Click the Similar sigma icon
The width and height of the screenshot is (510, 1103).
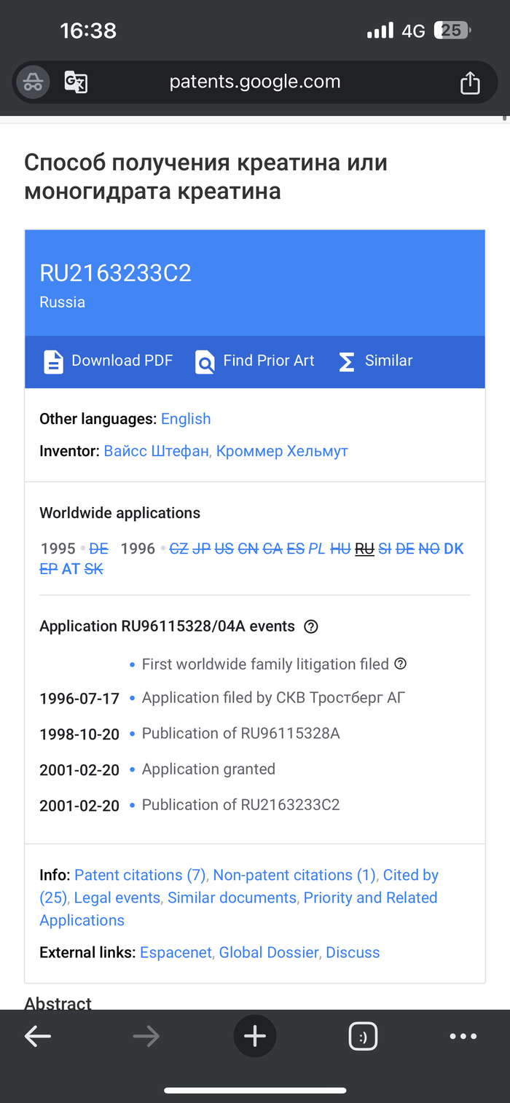pyautogui.click(x=347, y=361)
